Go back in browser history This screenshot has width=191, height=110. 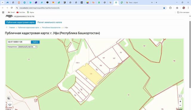click(x=3, y=8)
